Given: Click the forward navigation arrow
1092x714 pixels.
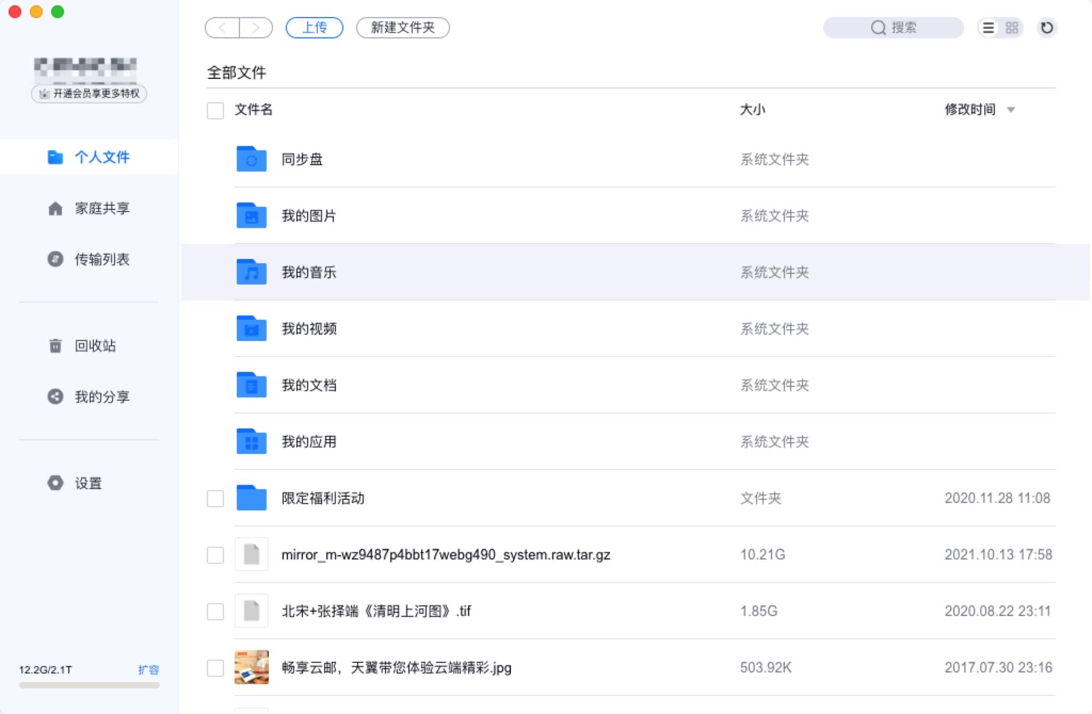Looking at the screenshot, I should (x=256, y=28).
